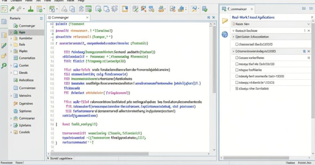Screen dimensions: 315x165
Task: Check the ndopye toofhlerks checkbox
Action: point(237,70)
